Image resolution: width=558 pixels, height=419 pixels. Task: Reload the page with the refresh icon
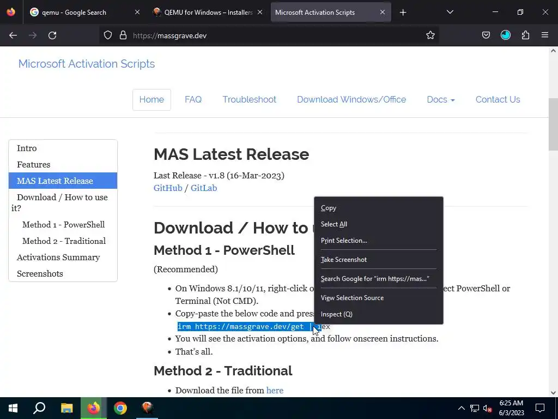(52, 35)
